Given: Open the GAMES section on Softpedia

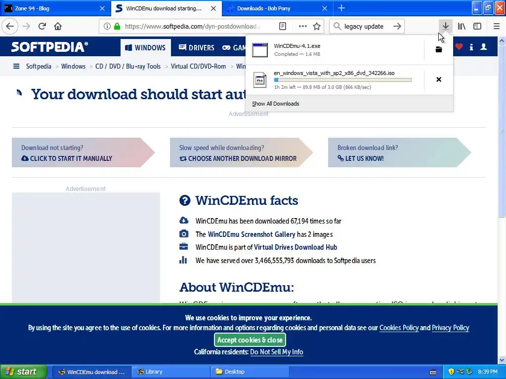Looking at the screenshot, I should coord(234,48).
